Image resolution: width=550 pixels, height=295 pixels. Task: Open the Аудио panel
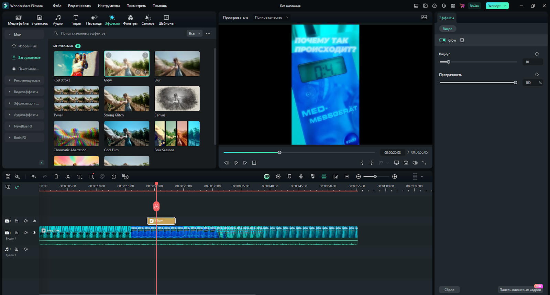[58, 20]
